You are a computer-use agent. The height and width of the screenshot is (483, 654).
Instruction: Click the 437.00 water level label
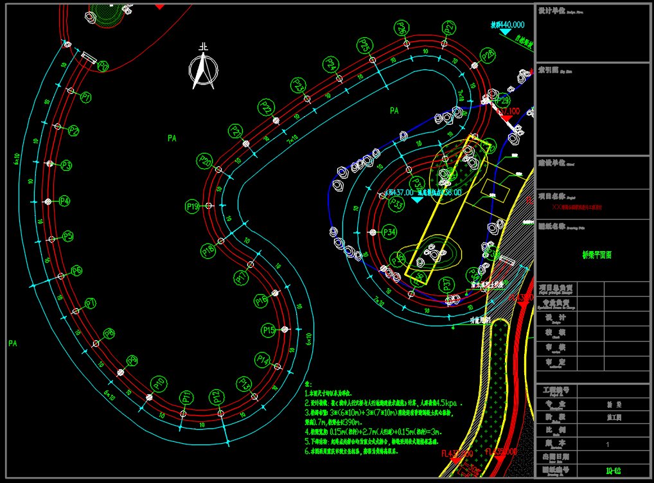tap(400, 192)
